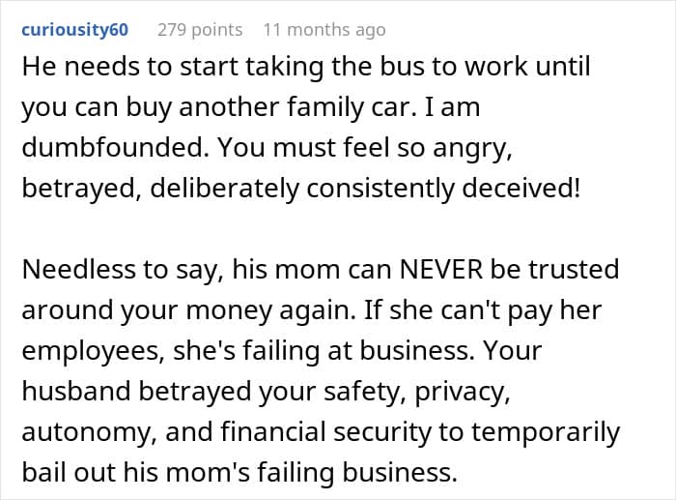Click the word 'privacy' in the comment

click(463, 392)
